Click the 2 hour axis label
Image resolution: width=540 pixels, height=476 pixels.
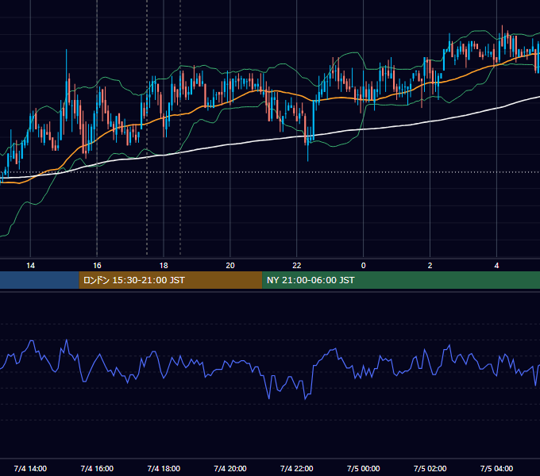click(430, 266)
